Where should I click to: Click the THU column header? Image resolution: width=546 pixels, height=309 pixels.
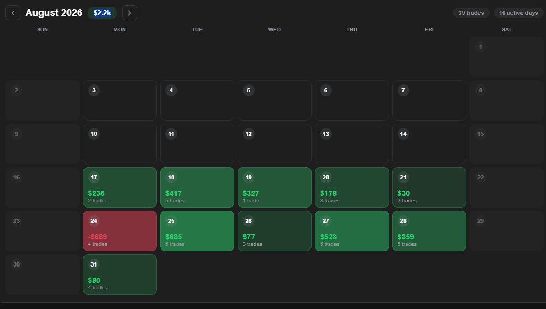pyautogui.click(x=352, y=30)
